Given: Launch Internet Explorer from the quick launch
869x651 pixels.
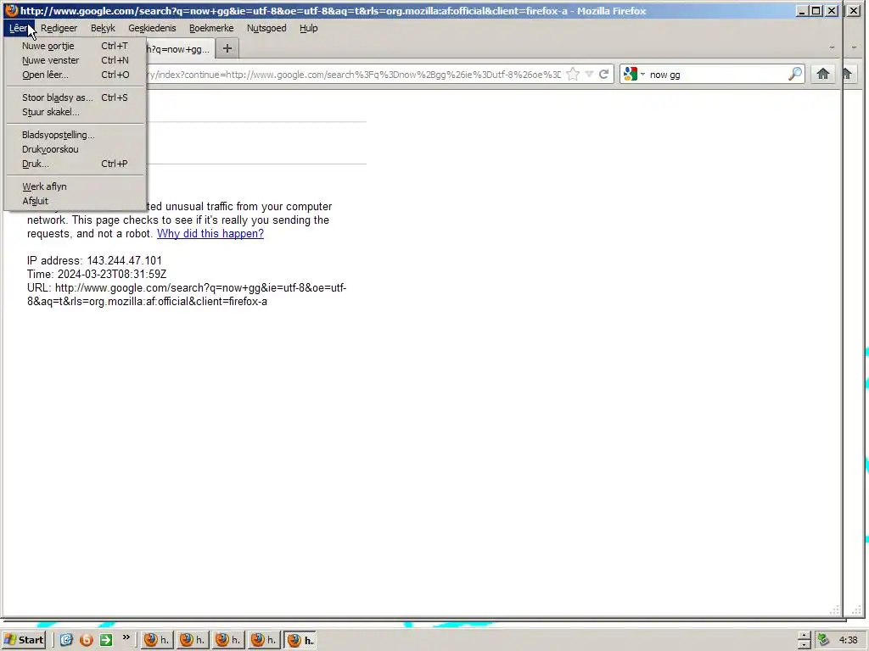Looking at the screenshot, I should [66, 640].
